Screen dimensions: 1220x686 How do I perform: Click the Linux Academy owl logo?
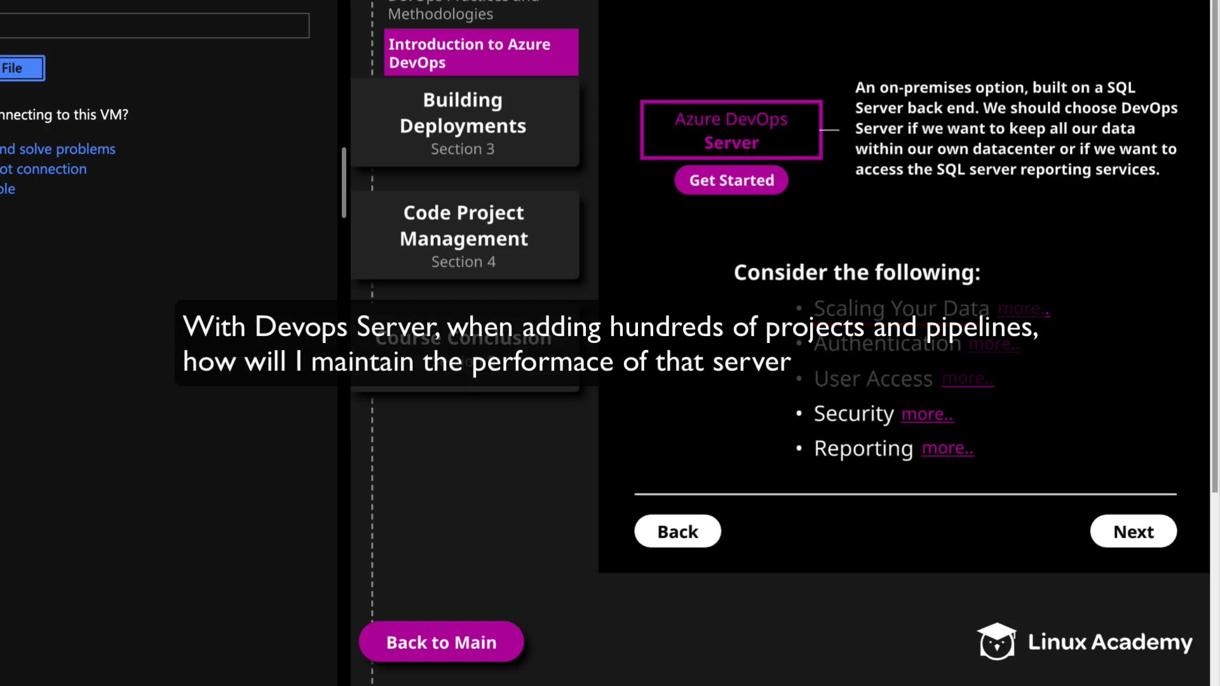[996, 642]
